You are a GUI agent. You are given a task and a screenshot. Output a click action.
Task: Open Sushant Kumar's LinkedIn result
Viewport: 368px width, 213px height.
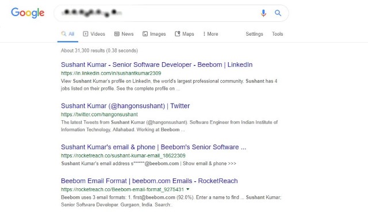[x=157, y=64]
